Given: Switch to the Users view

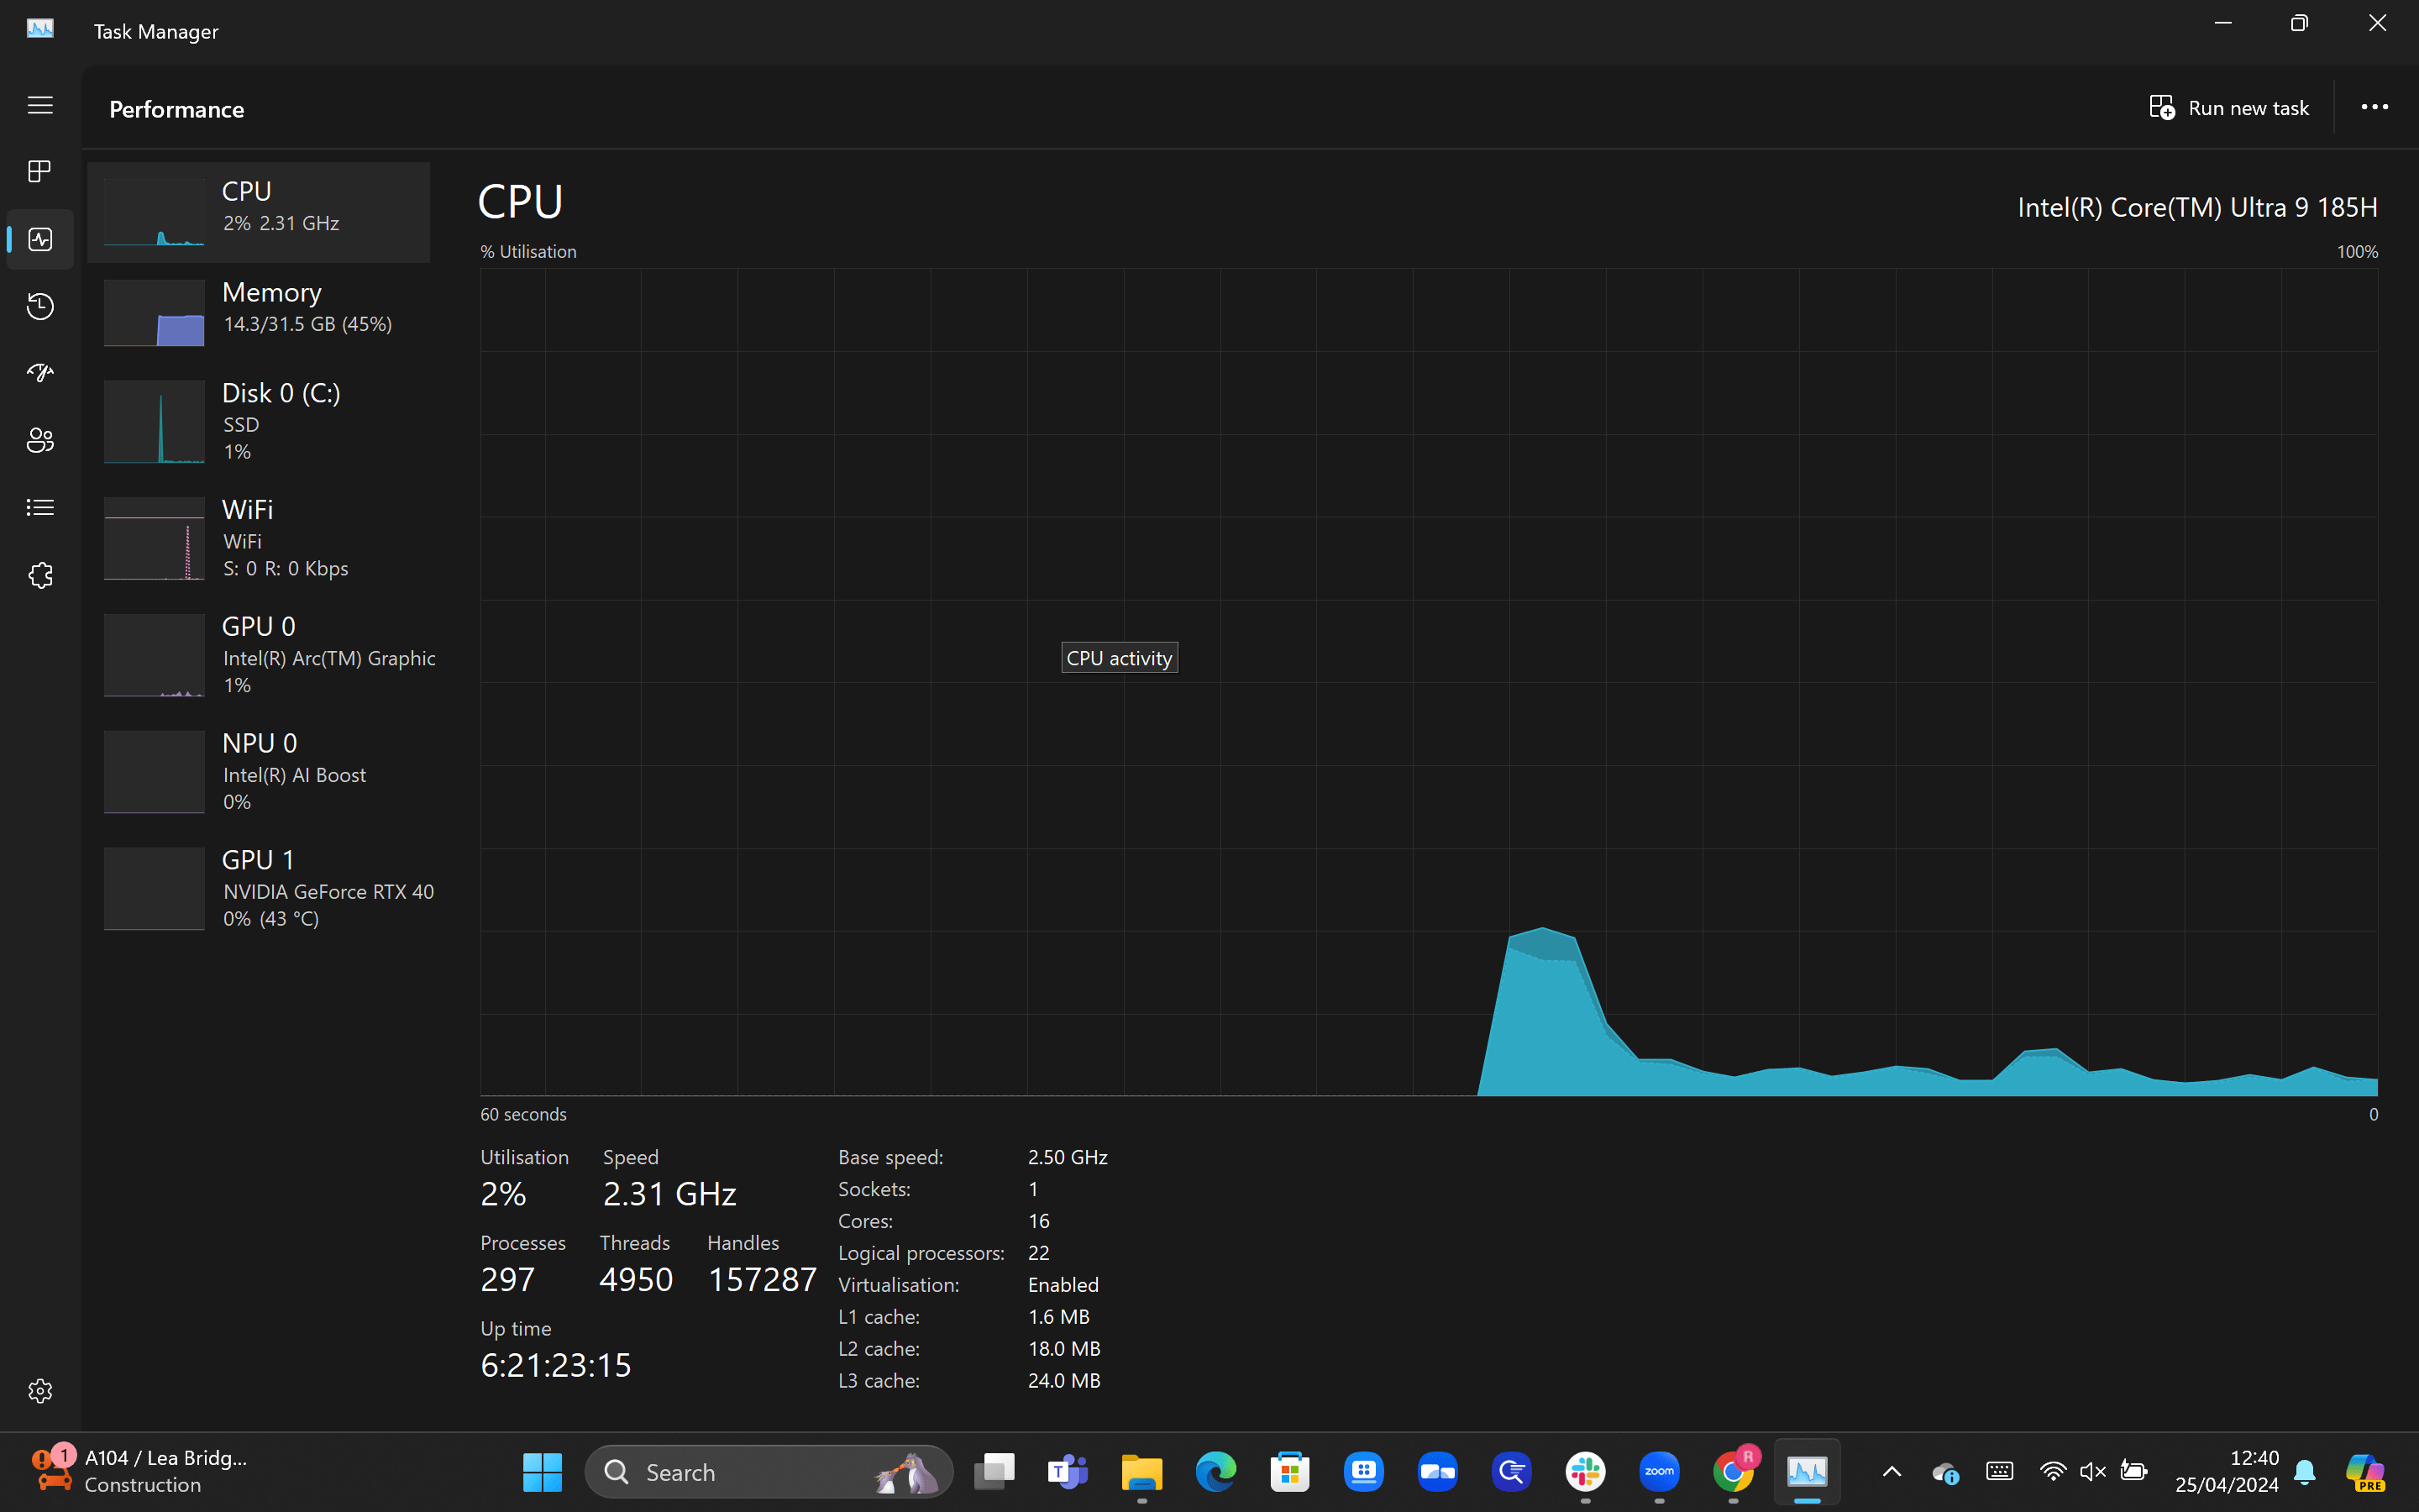Looking at the screenshot, I should (x=40, y=440).
